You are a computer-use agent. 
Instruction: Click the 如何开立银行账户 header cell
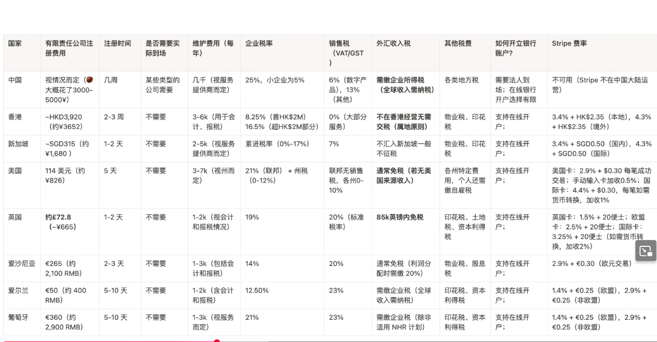(x=516, y=48)
